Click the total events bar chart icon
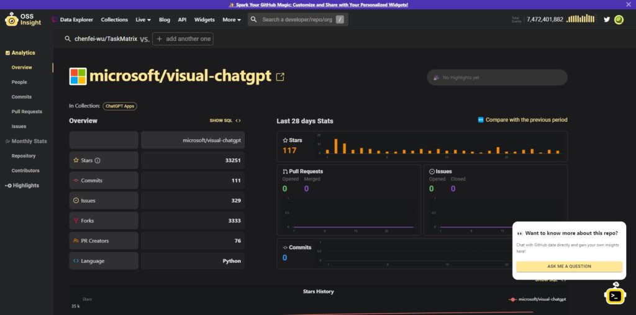636x315 pixels. pyautogui.click(x=581, y=19)
